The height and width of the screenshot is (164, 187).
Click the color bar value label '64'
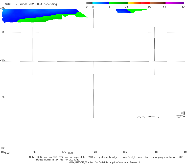tap(165, 7)
